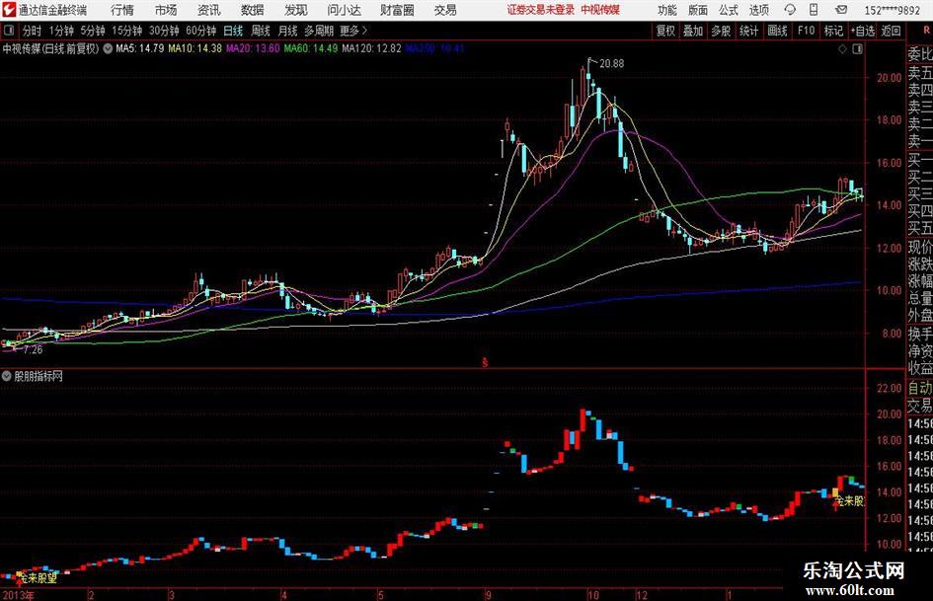The image size is (933, 601).
Task: Select the 日线 daily period tab
Action: click(x=233, y=31)
